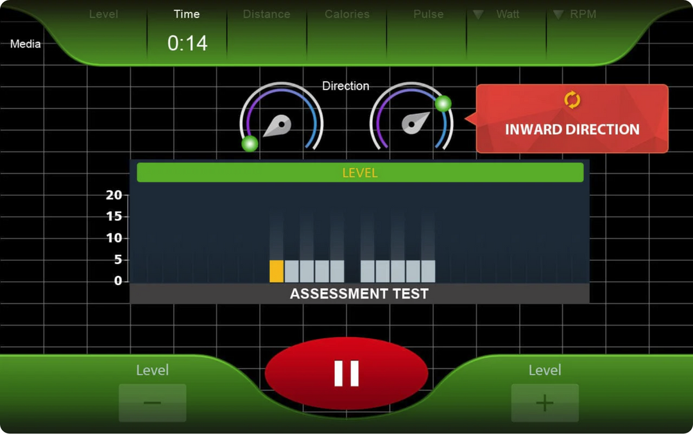This screenshot has height=434, width=693.
Task: Expand the Watt dropdown arrow
Action: coord(478,15)
